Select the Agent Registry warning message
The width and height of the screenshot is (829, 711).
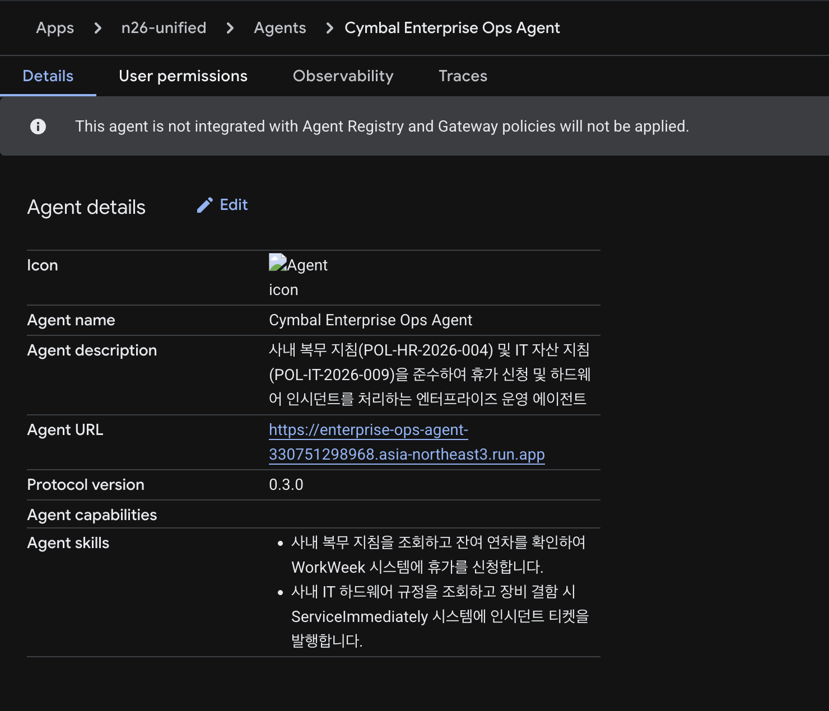(382, 127)
